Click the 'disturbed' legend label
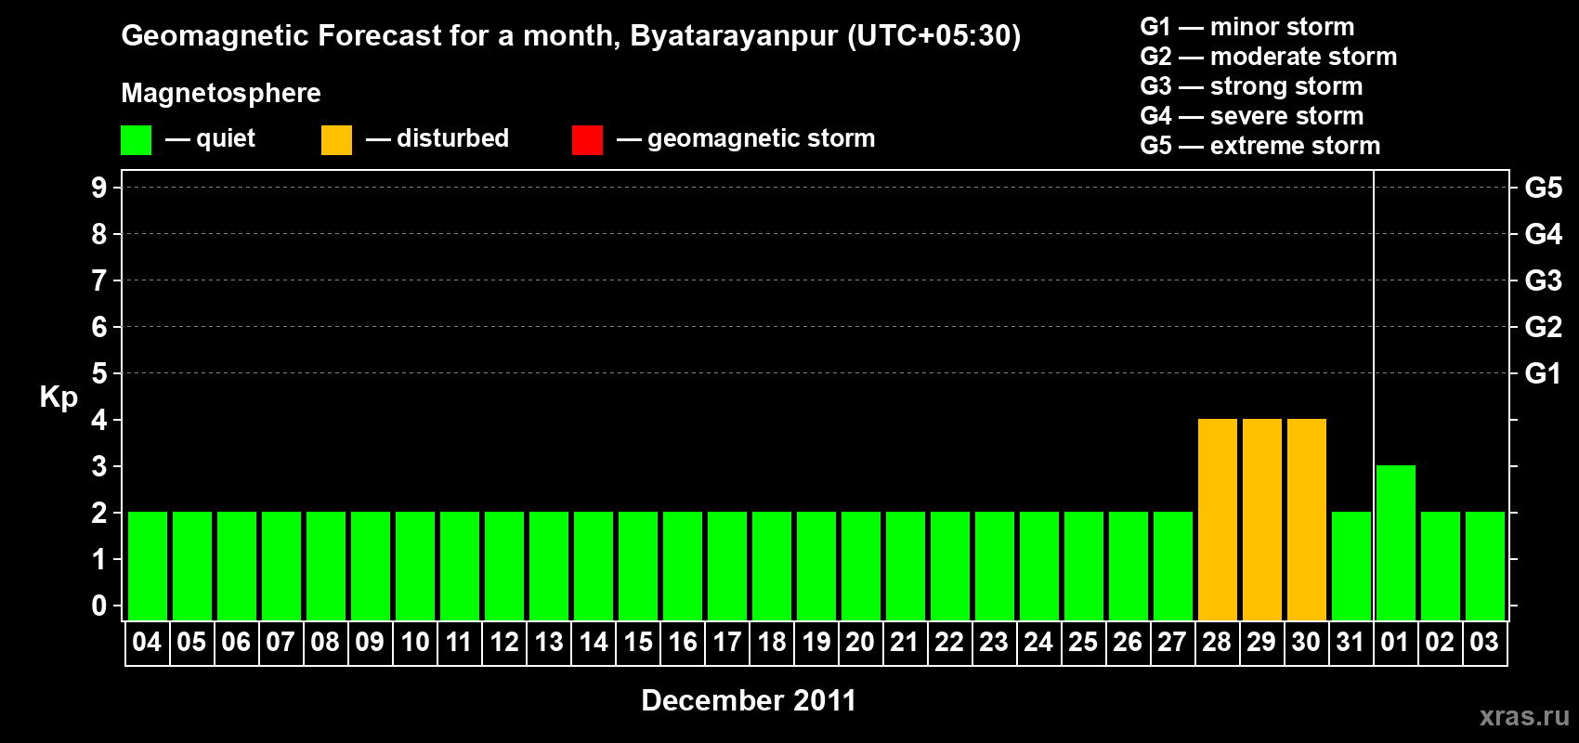 [452, 138]
